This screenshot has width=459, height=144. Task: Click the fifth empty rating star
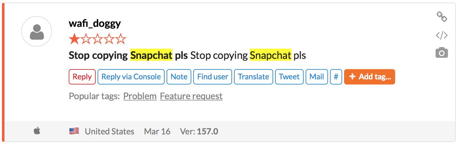(x=121, y=40)
